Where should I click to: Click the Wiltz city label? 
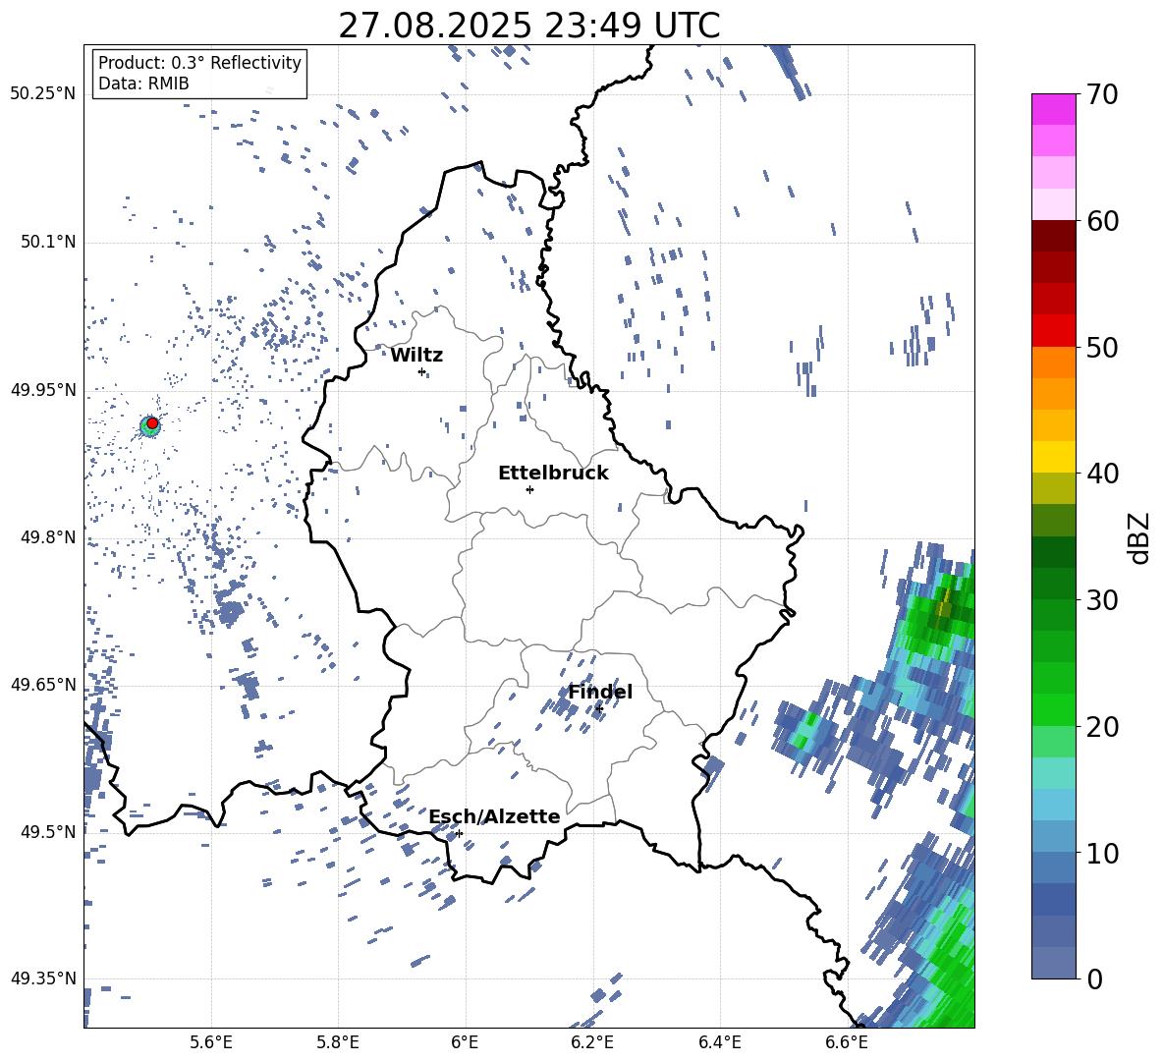(416, 356)
